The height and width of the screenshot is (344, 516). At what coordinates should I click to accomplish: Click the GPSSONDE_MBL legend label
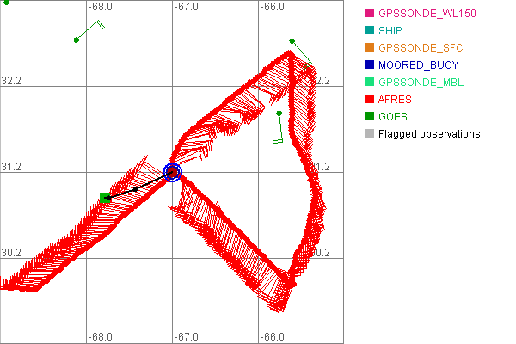421,83
